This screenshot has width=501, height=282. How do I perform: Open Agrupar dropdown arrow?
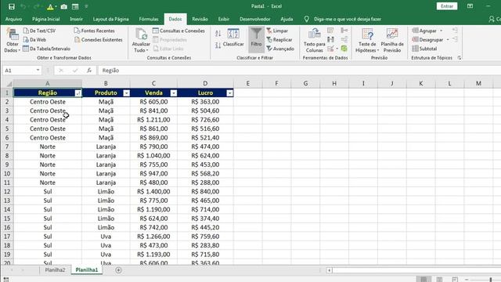point(442,31)
